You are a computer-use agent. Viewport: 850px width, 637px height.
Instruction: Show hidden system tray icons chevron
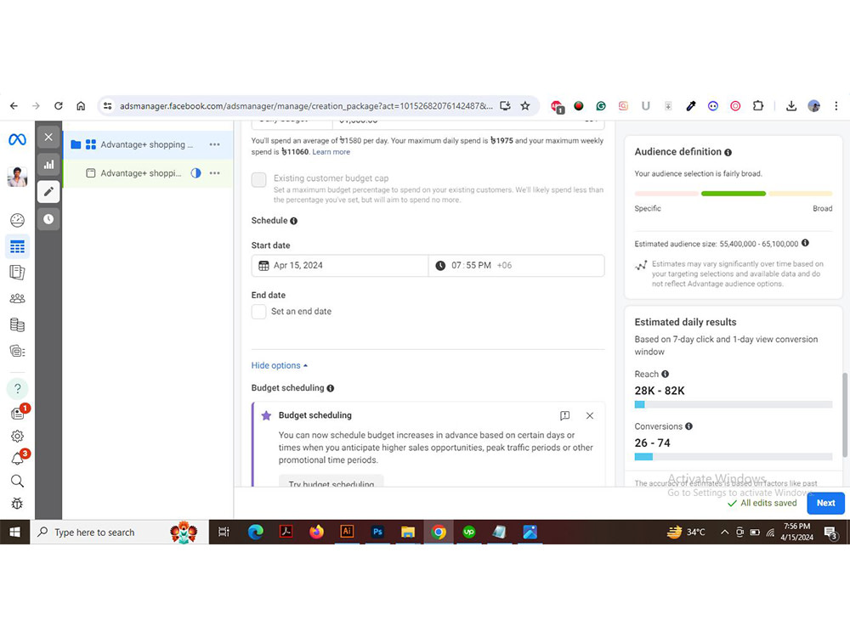[x=724, y=533]
